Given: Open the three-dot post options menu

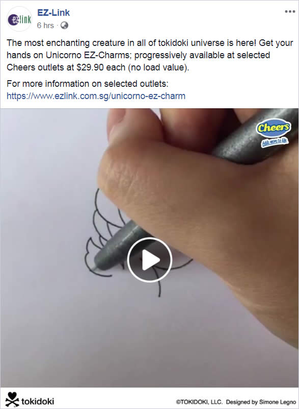Looking at the screenshot, I should pyautogui.click(x=290, y=11).
